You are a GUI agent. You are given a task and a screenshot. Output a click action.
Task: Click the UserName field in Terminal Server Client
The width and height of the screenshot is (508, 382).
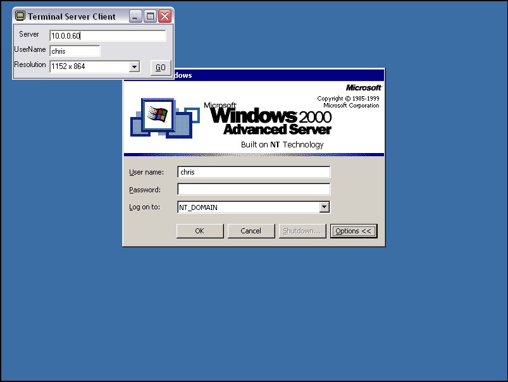point(75,51)
